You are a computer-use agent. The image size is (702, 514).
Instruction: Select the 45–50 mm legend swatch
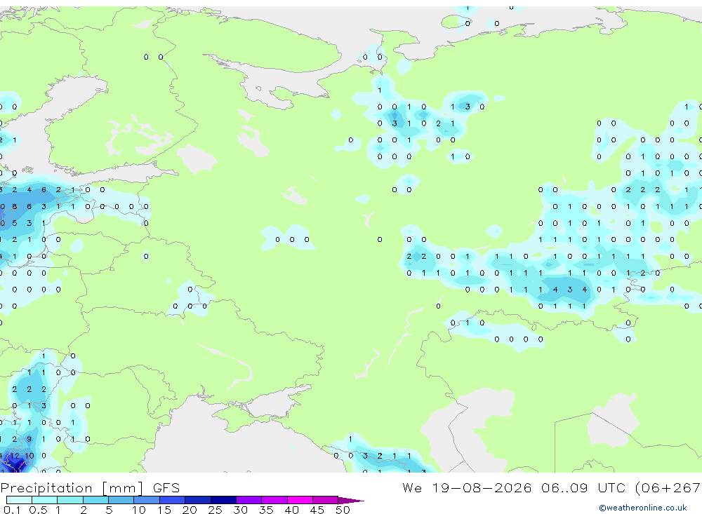326,500
